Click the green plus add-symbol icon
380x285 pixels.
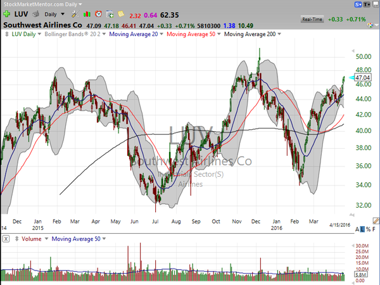pos(6,14)
